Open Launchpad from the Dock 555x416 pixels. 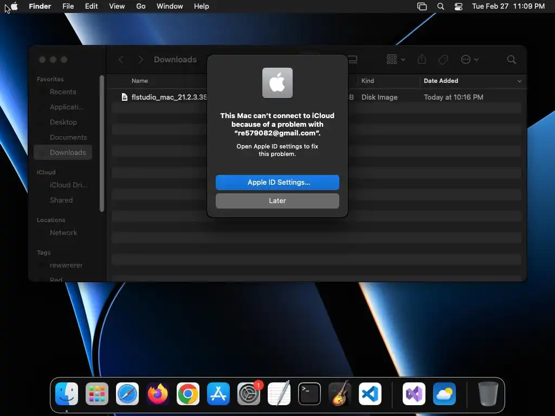tap(97, 394)
